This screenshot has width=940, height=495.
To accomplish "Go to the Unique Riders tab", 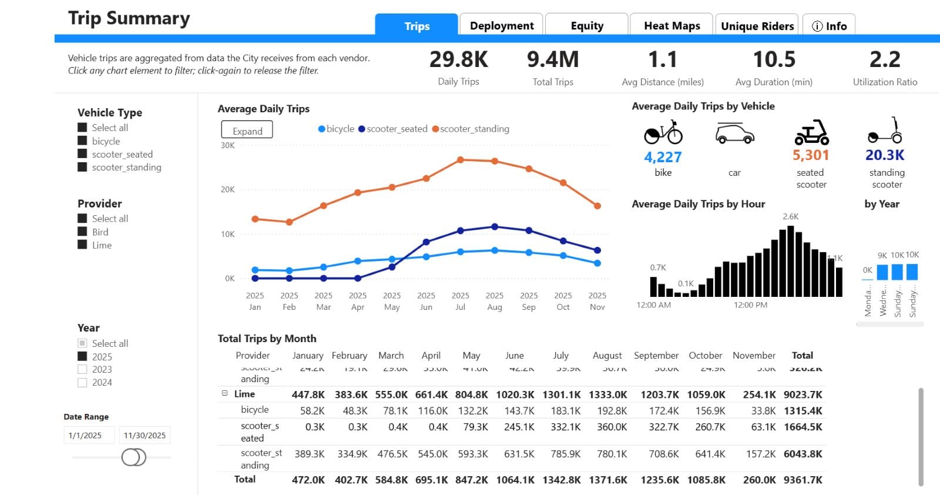I will pos(757,26).
